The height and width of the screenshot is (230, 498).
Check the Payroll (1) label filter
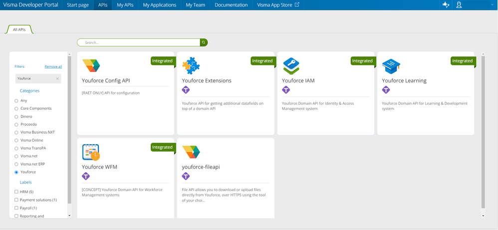click(16, 208)
